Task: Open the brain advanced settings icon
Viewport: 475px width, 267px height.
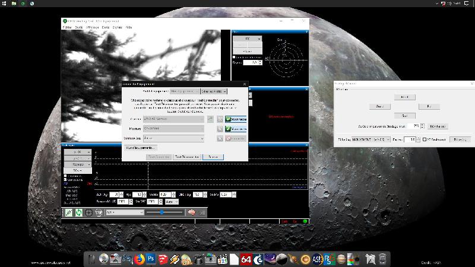Action: tap(191, 212)
